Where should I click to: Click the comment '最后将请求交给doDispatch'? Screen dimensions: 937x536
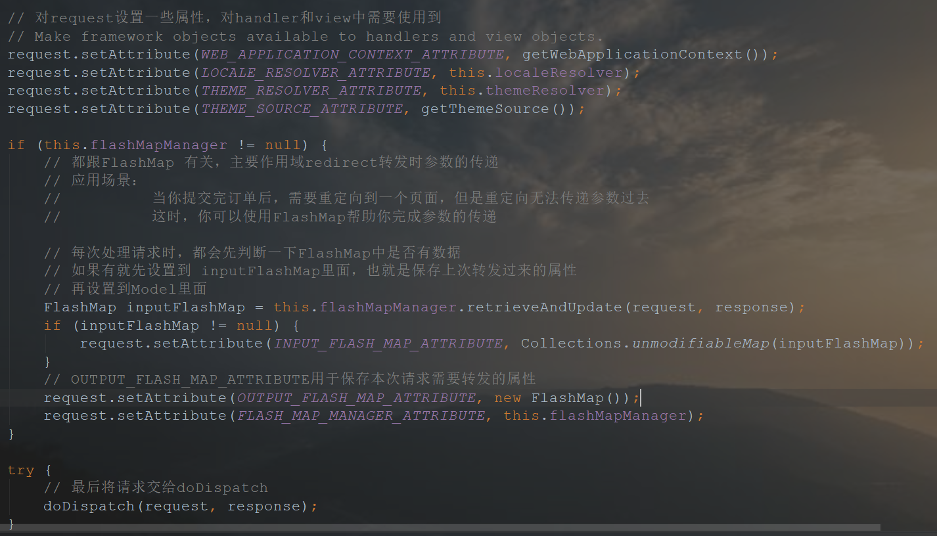point(156,488)
